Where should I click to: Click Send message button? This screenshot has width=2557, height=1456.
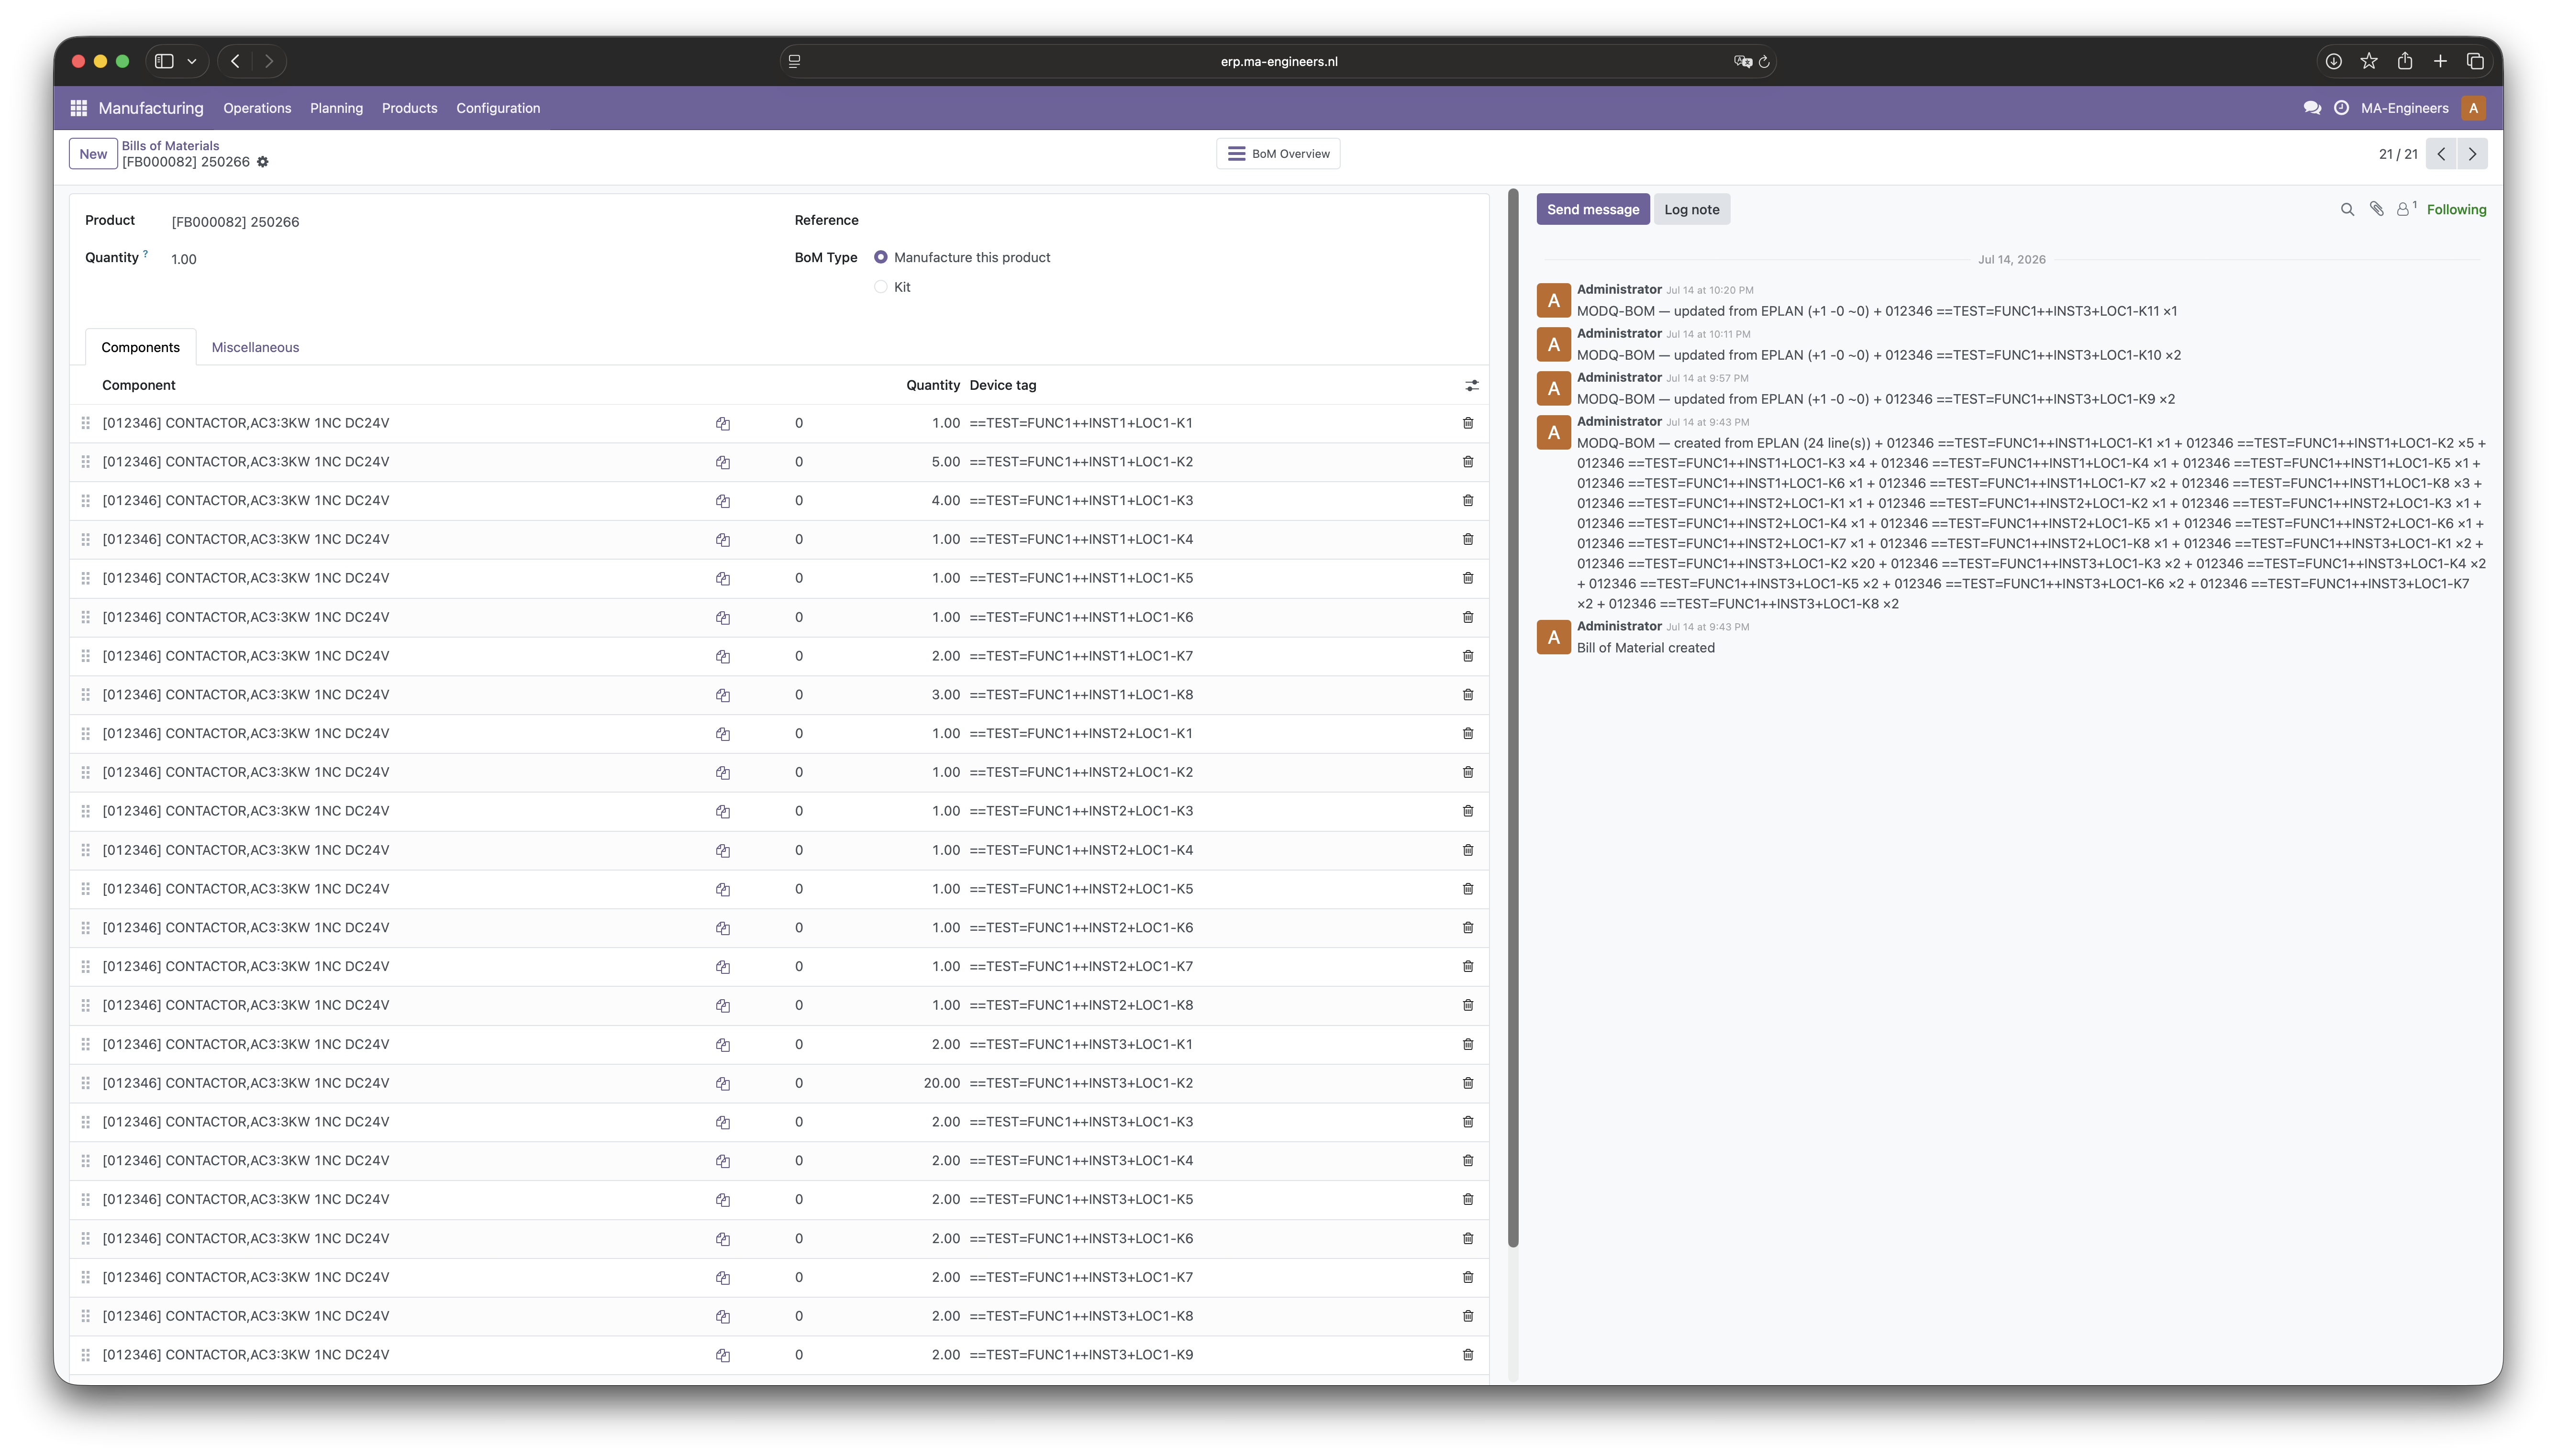pyautogui.click(x=1592, y=209)
